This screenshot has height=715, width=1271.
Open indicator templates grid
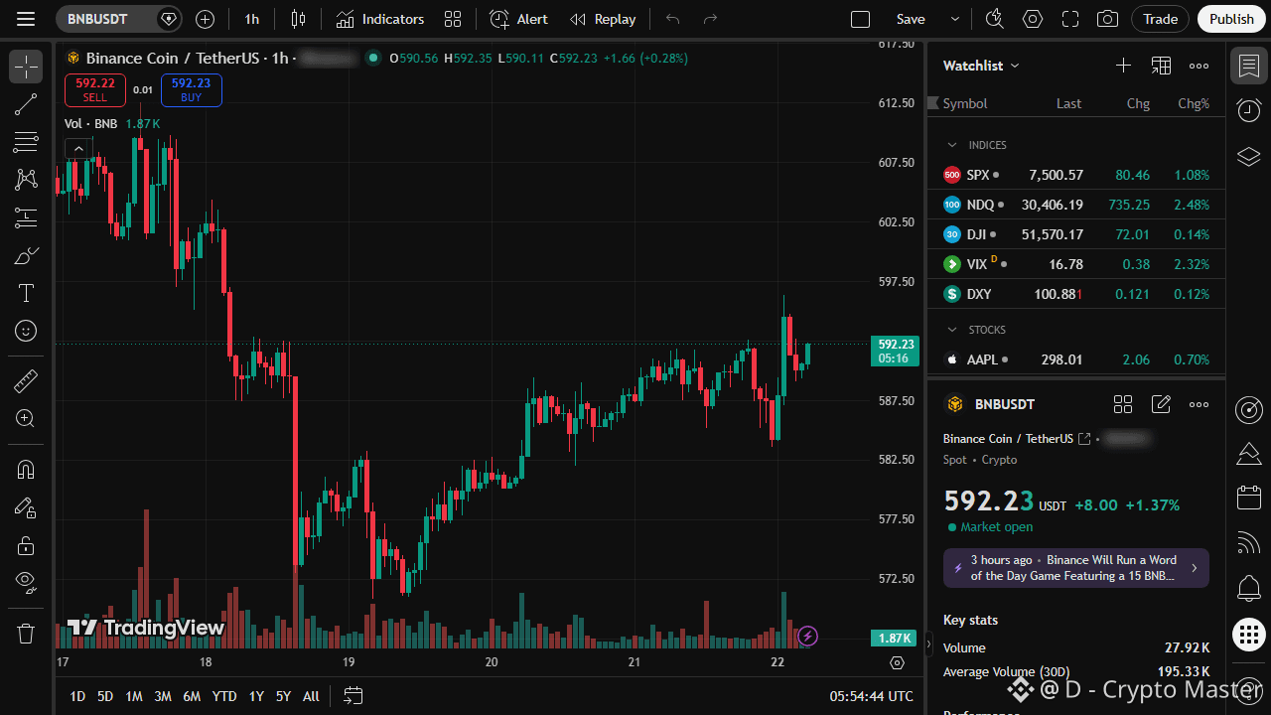click(x=453, y=19)
